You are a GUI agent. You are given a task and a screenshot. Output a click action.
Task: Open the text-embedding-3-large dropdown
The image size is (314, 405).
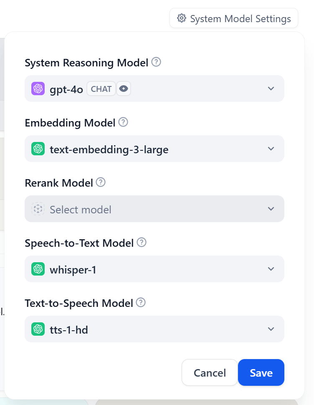[154, 149]
